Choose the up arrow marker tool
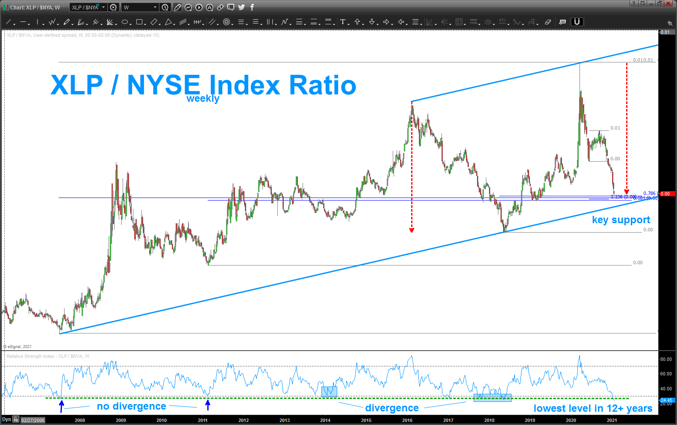This screenshot has height=425, width=677. 357,22
